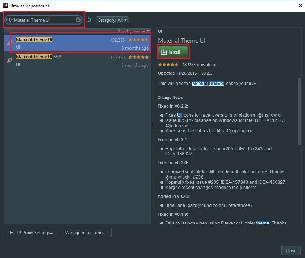
Task: Click the 'Updated 11/20/2016' text
Action: 177,73
